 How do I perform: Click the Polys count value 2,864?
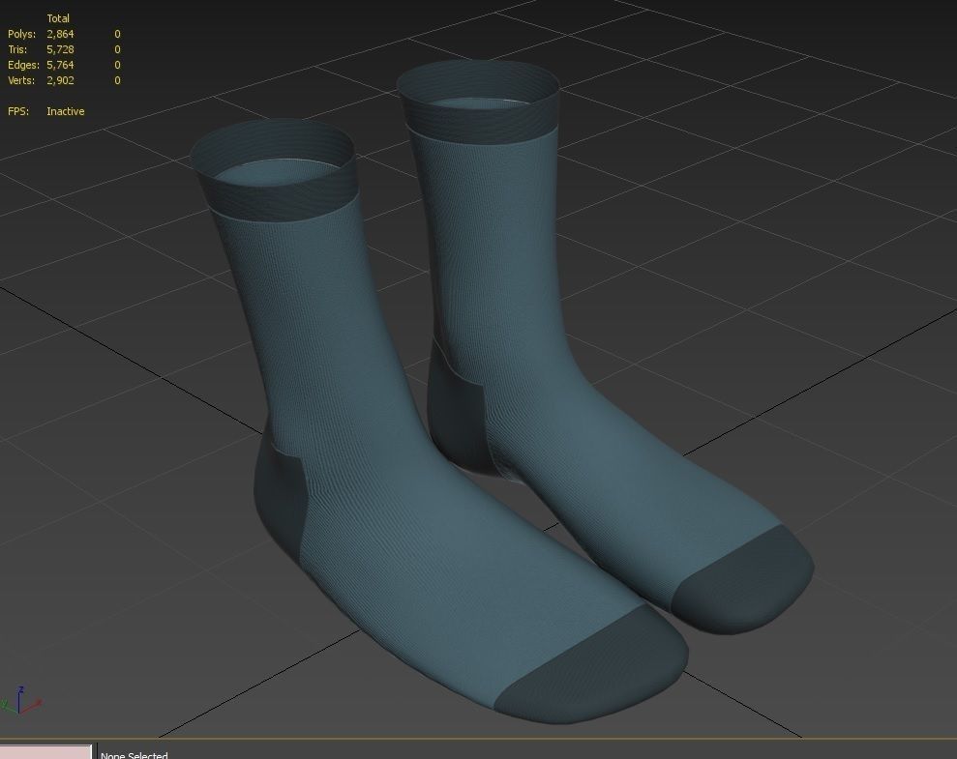pyautogui.click(x=60, y=34)
